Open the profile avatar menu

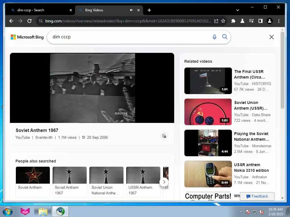270,21
